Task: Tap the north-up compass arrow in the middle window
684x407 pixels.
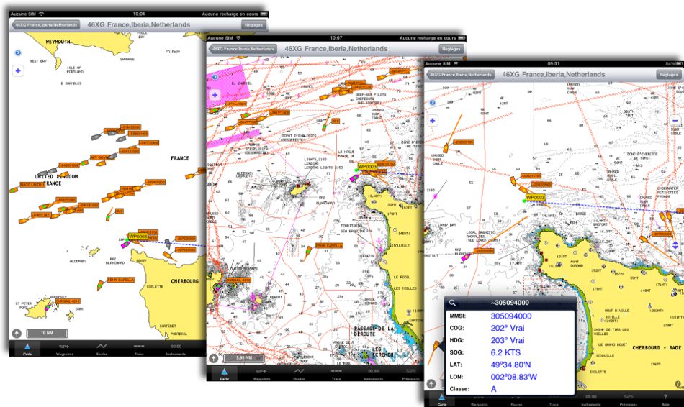Action: point(213,358)
